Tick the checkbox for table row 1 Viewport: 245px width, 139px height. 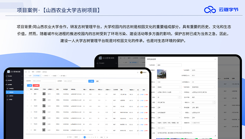(x=28, y=94)
